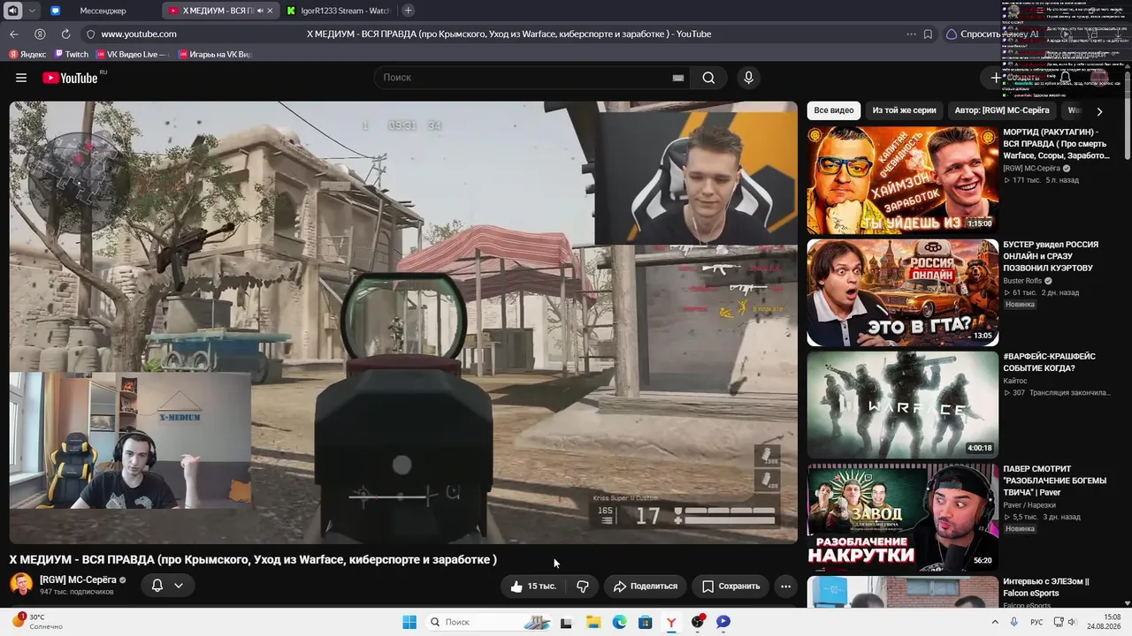This screenshot has width=1132, height=636.
Task: Open the МОРТИД (РАКУТАГИН) video thumbnail
Action: (x=902, y=180)
